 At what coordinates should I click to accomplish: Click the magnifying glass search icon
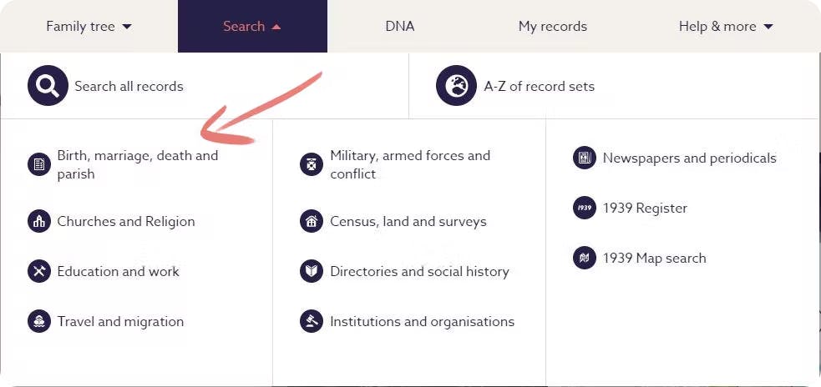(x=48, y=86)
